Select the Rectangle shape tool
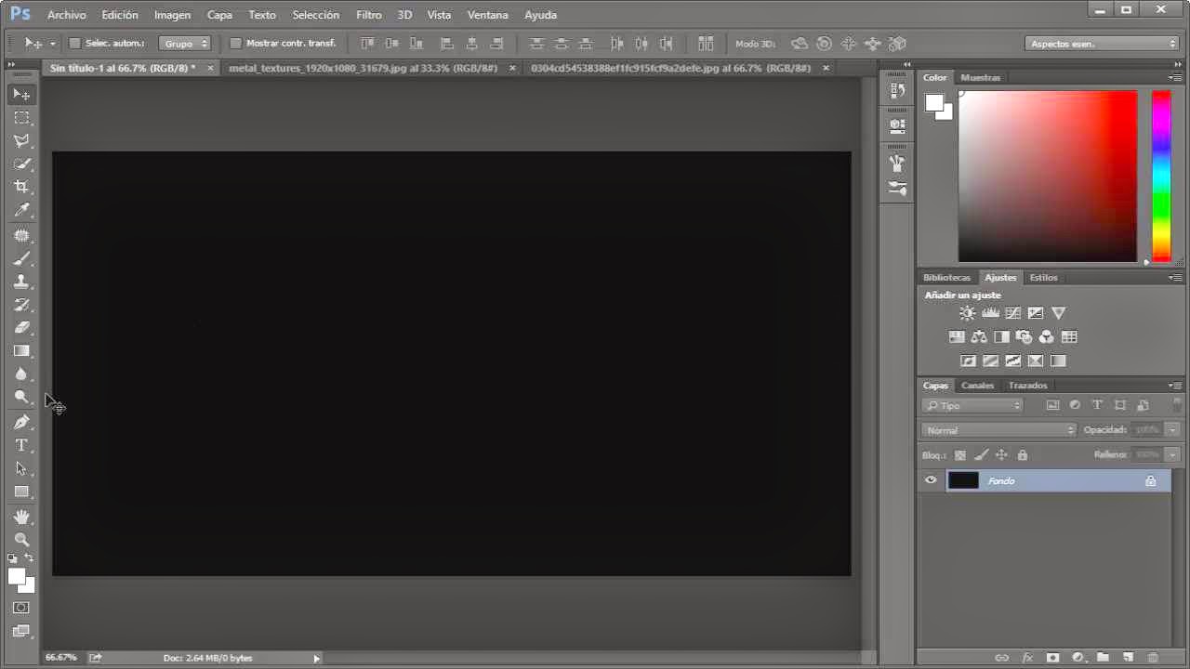 tap(21, 492)
